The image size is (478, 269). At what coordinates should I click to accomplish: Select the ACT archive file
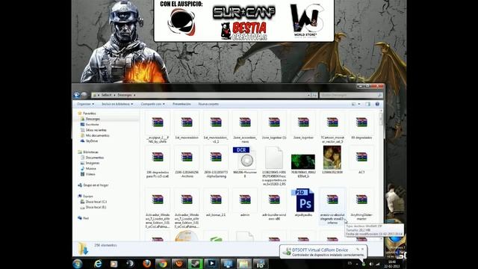coord(361,160)
